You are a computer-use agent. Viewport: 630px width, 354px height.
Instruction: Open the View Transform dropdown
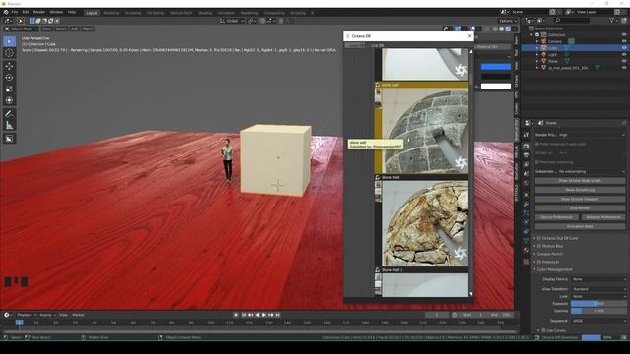598,289
